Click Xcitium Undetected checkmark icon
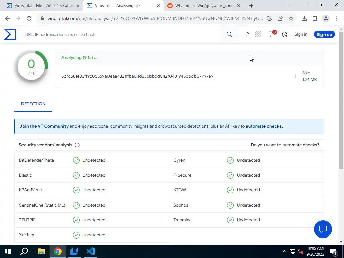Image resolution: width=344 pixels, height=258 pixels. click(76, 235)
